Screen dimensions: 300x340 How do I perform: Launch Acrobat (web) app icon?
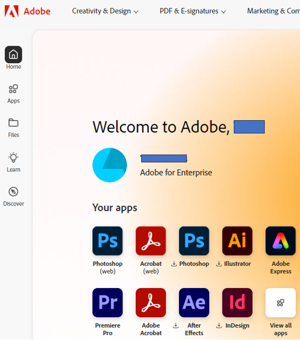pyautogui.click(x=151, y=241)
